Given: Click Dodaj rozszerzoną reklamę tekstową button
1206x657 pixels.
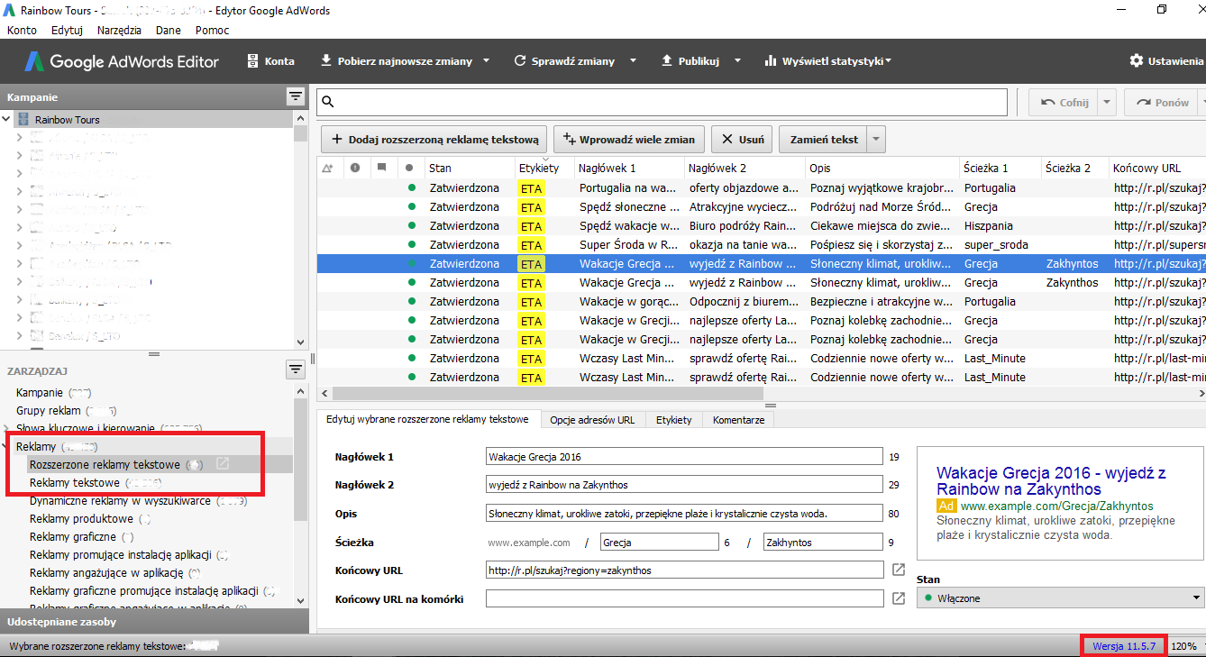Looking at the screenshot, I should tap(434, 139).
